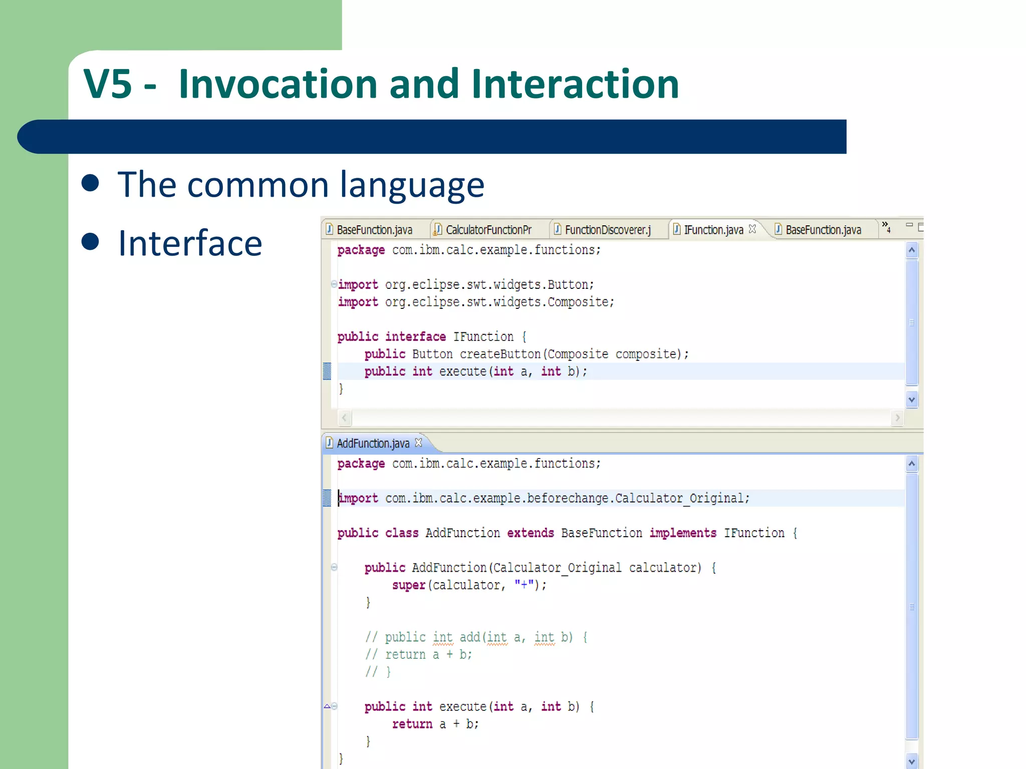Click the change marker beside Calculator_Original import
Image resolution: width=1026 pixels, height=769 pixels.
(327, 498)
